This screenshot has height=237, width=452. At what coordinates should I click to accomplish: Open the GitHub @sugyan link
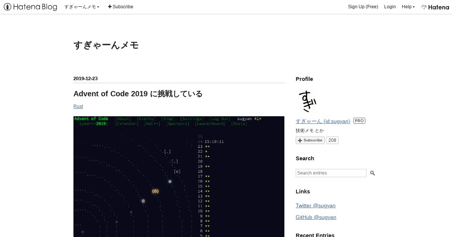pyautogui.click(x=316, y=217)
